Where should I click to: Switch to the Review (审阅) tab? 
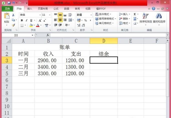[x=77, y=8]
